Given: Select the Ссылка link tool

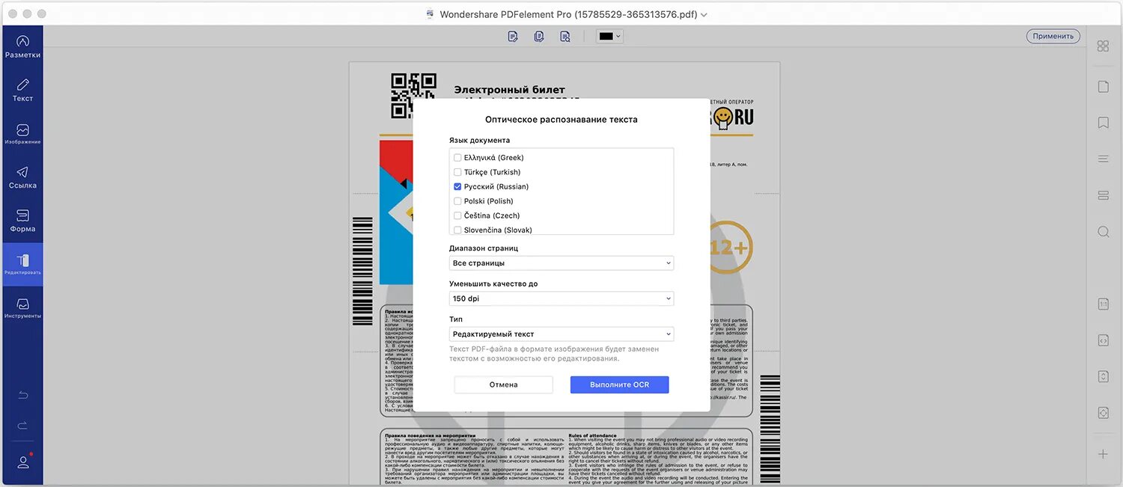Looking at the screenshot, I should 22,177.
